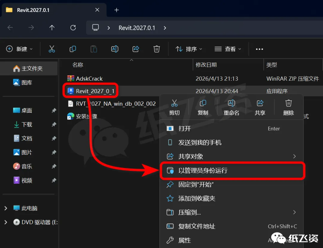The image size is (323, 248).
Task: Select the Revit_2027_0_1 application file
Action: (91, 91)
